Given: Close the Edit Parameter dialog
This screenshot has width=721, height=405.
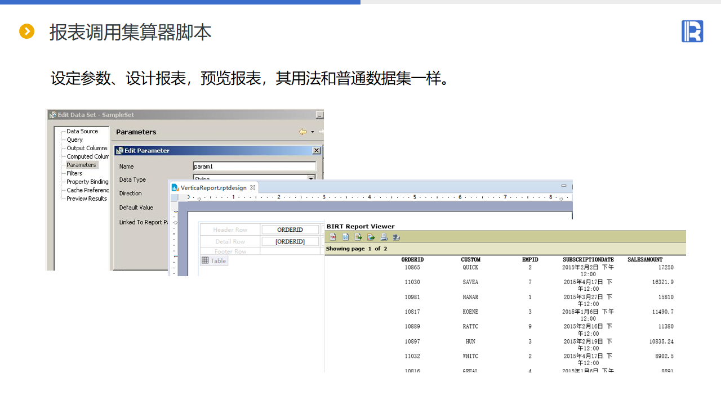Looking at the screenshot, I should (316, 151).
